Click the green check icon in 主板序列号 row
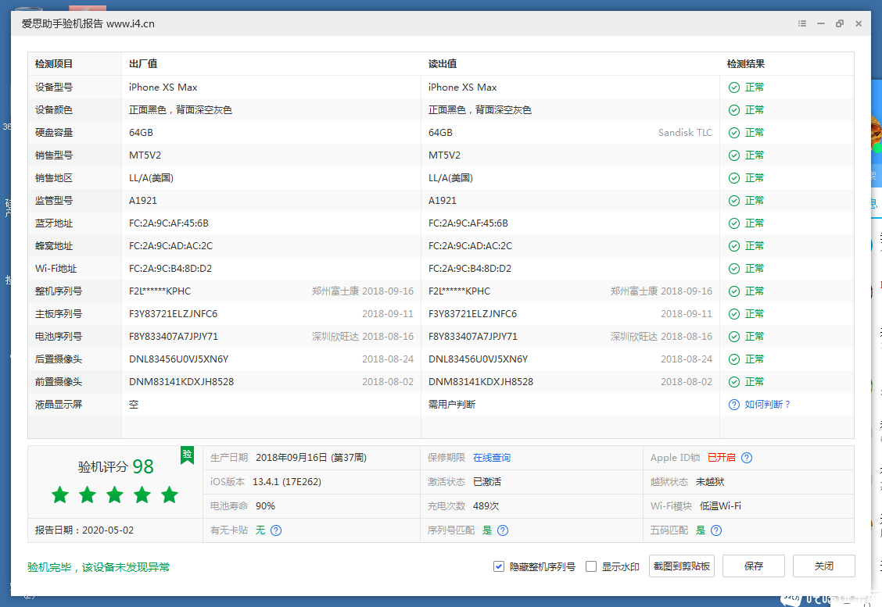This screenshot has width=882, height=607. [734, 314]
